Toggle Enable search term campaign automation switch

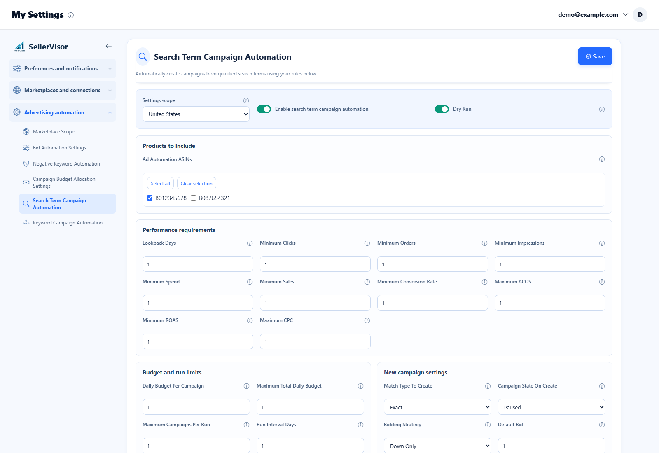pyautogui.click(x=264, y=109)
